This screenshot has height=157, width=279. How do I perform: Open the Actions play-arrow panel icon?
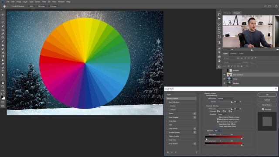point(219,18)
